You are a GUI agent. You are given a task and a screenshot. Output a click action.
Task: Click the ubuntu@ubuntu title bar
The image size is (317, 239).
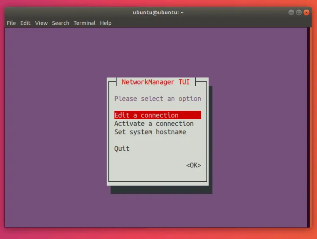pyautogui.click(x=158, y=12)
